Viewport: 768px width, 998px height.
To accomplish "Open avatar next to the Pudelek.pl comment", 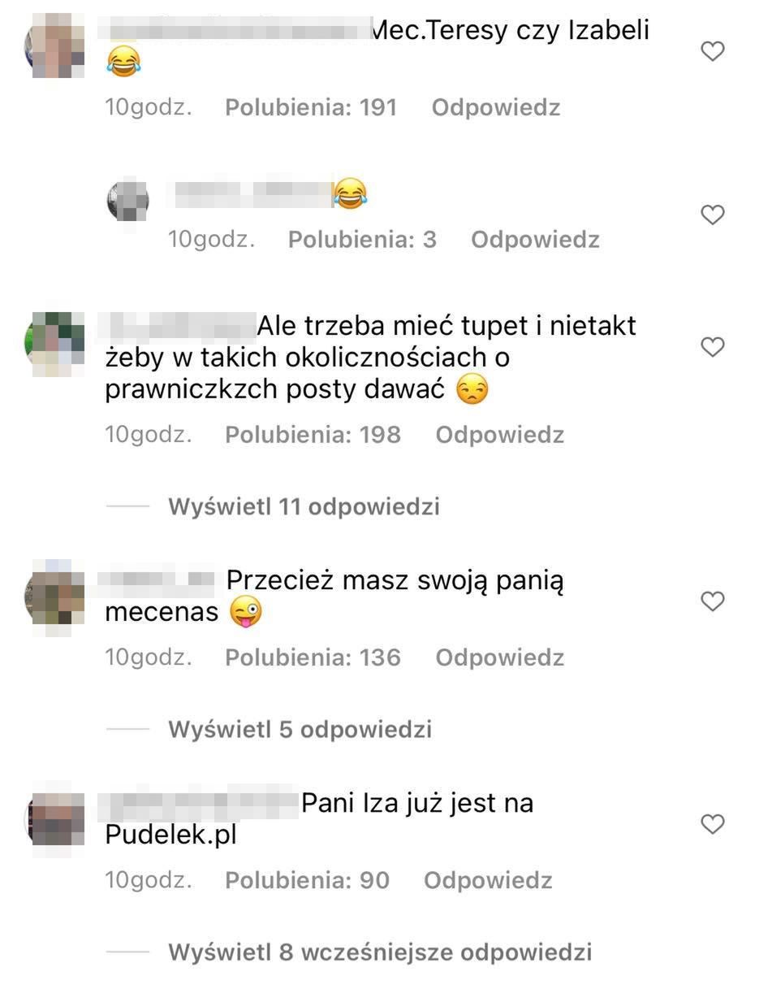I will pyautogui.click(x=55, y=819).
